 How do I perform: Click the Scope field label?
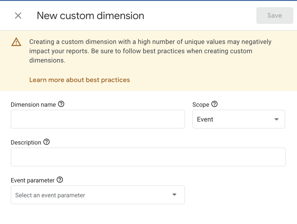click(201, 104)
